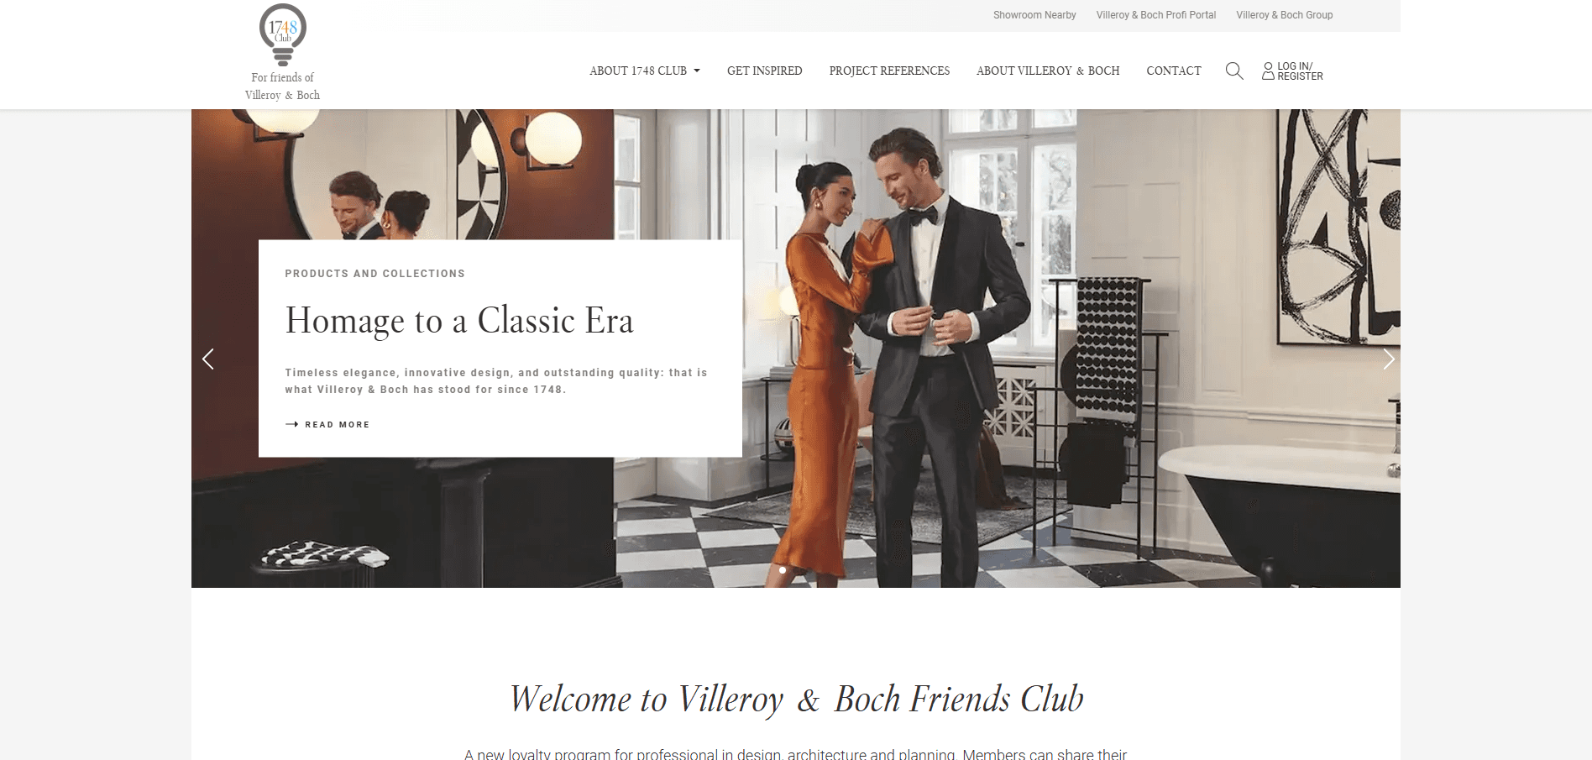Open the Showroom Nearby link
1592x760 pixels.
pos(1034,15)
